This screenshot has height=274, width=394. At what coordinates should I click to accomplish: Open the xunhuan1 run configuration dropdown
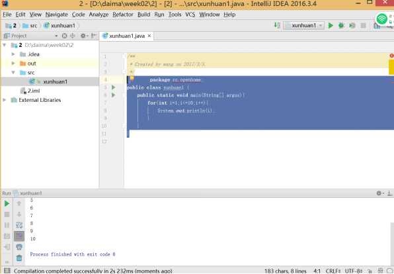[x=303, y=25]
